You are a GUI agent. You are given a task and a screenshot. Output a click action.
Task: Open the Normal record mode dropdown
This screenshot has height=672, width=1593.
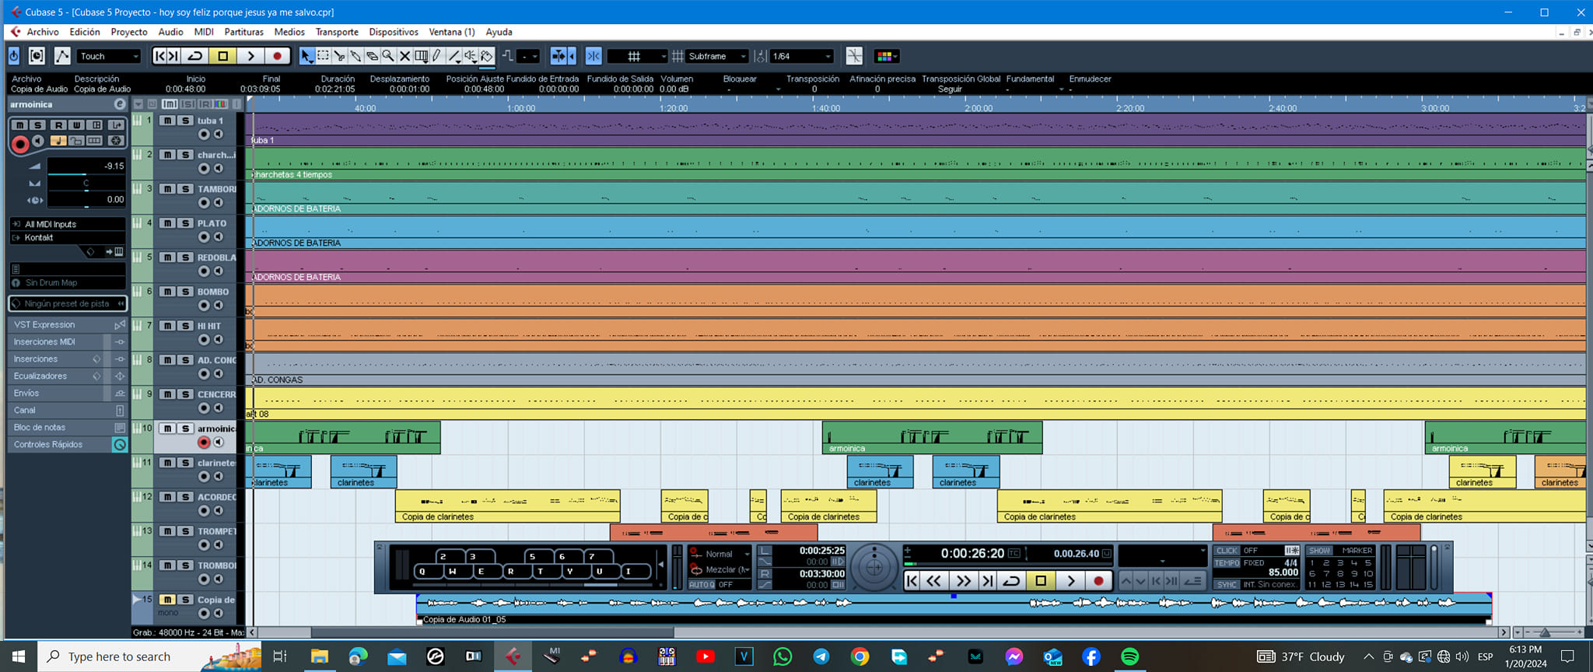tap(720, 554)
